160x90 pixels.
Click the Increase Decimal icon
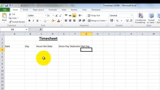pos(127,20)
